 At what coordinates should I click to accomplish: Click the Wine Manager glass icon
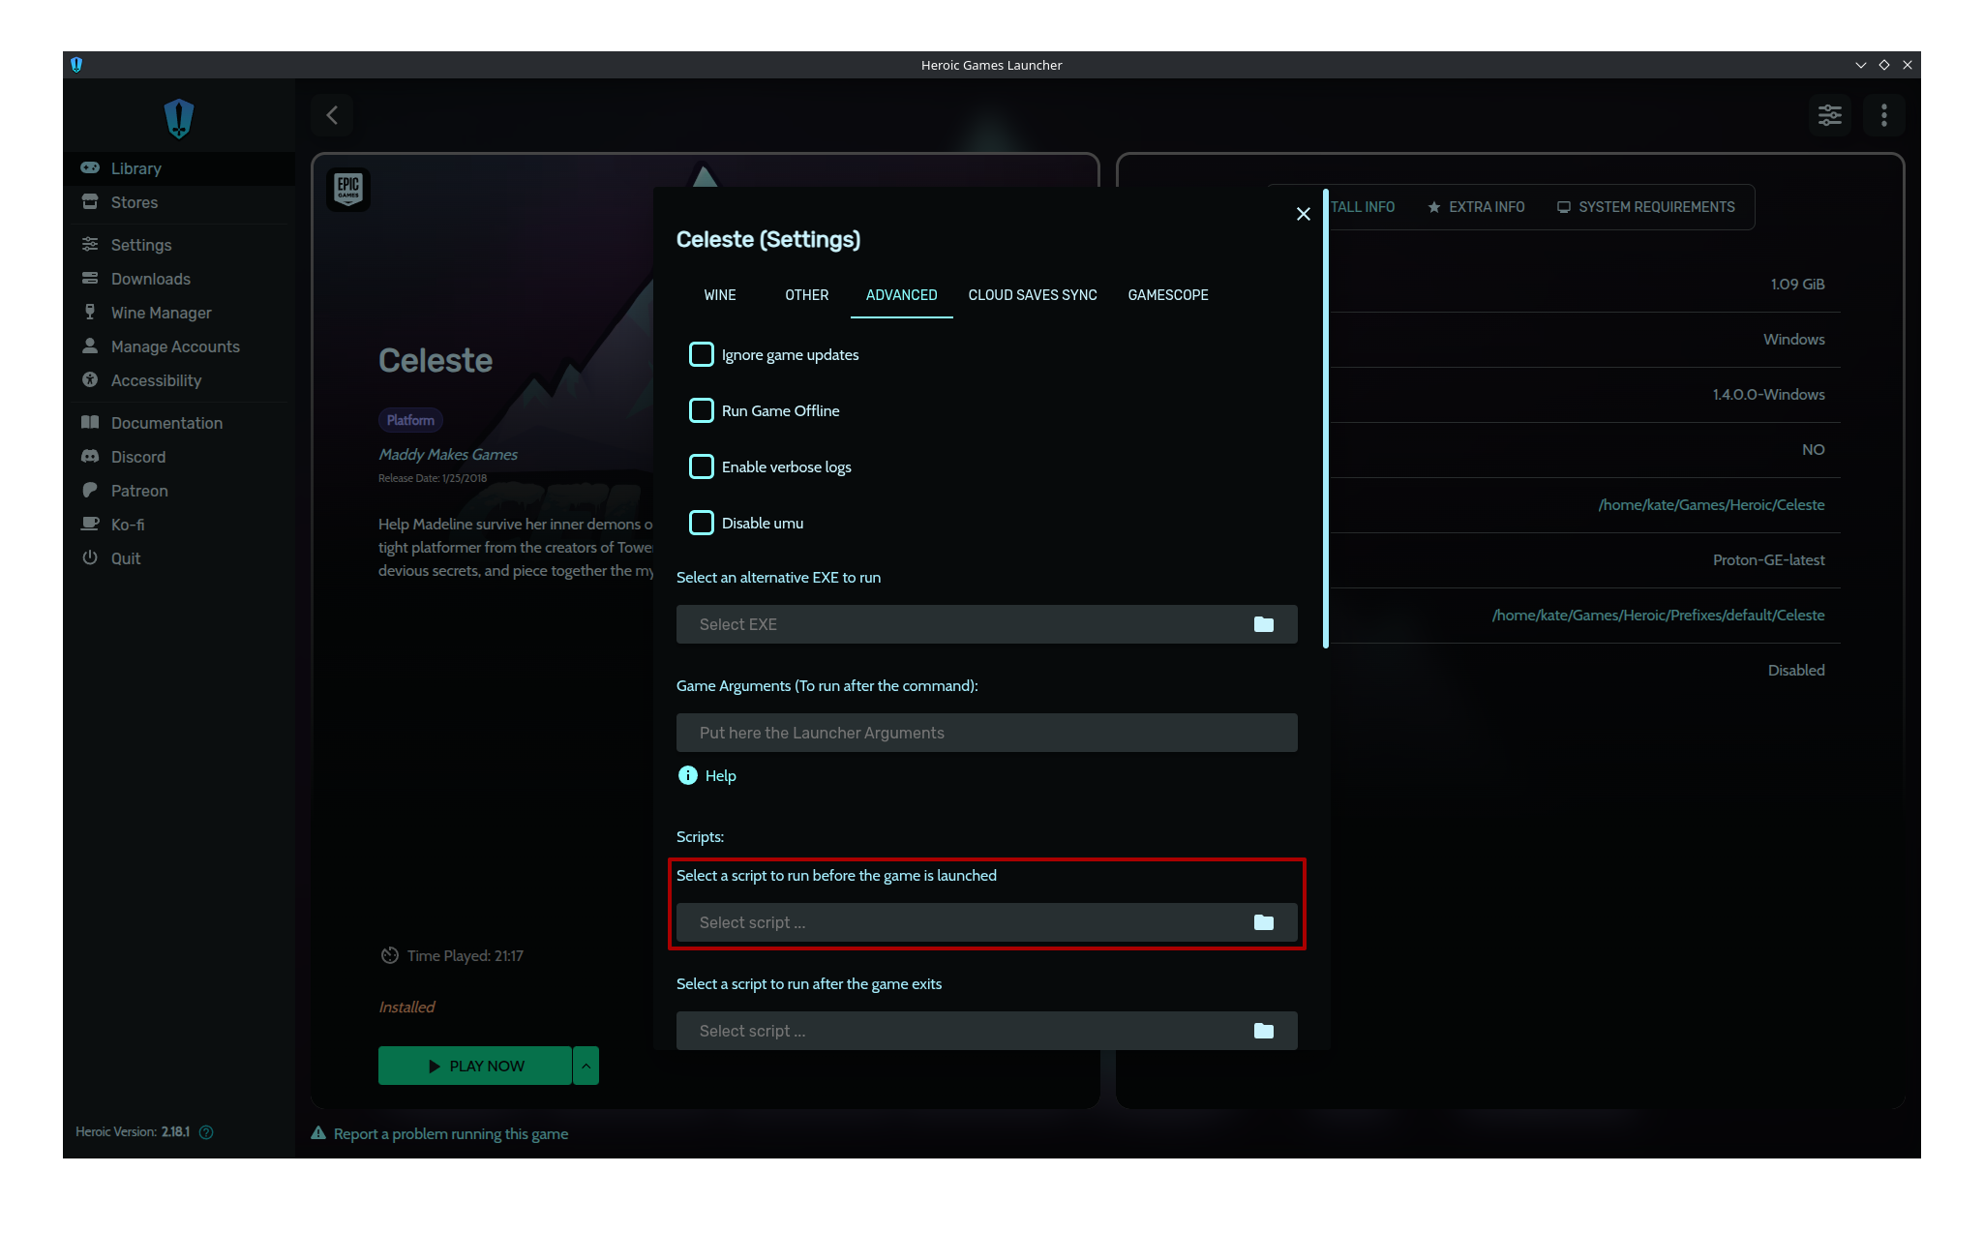pos(90,312)
